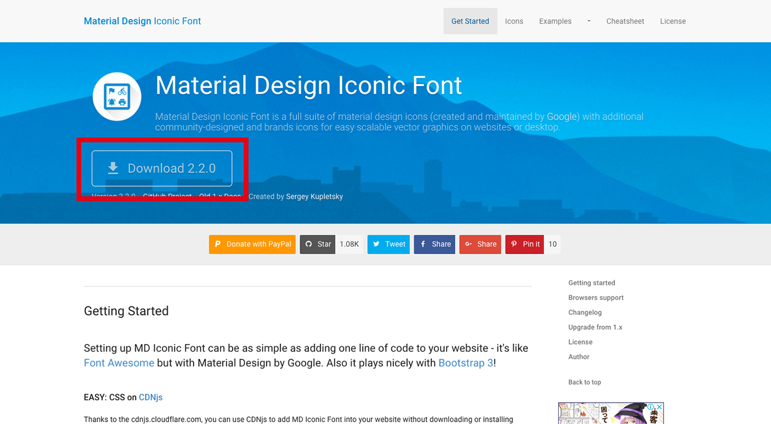Screen dimensions: 771x424
Task: Jump to License in sidebar list
Action: (580, 342)
